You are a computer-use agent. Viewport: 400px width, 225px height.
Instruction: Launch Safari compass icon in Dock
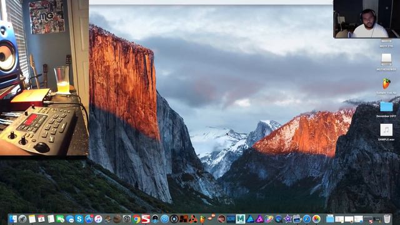(307, 219)
